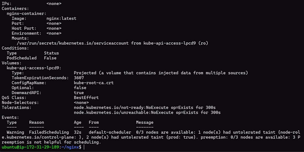
Task: Click the terminal prompt cursor after nginx$
Action: click(84, 147)
